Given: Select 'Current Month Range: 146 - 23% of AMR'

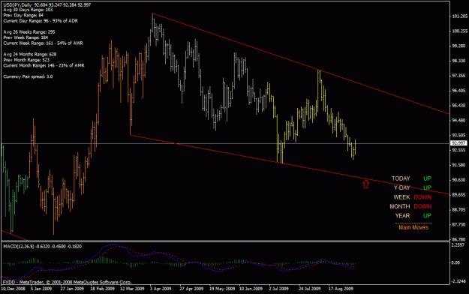Looking at the screenshot, I should pyautogui.click(x=44, y=65).
